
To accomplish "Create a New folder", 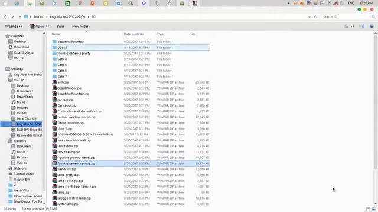I will pyautogui.click(x=80, y=26).
